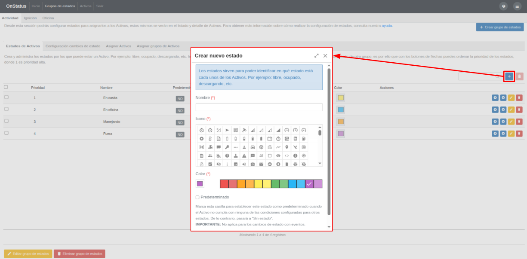Pick the building icon in the grid
The image size is (527, 259).
(270, 147)
